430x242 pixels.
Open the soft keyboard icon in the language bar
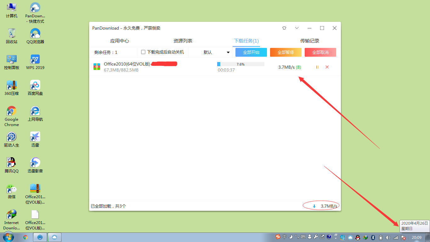point(303,237)
